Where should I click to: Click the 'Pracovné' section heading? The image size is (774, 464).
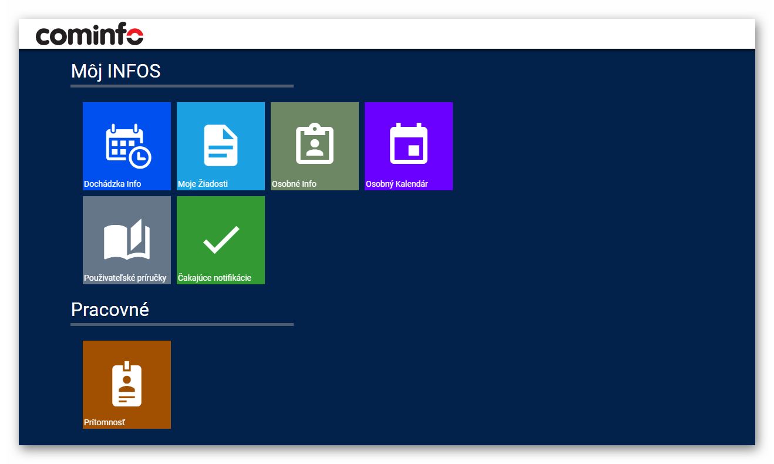110,310
